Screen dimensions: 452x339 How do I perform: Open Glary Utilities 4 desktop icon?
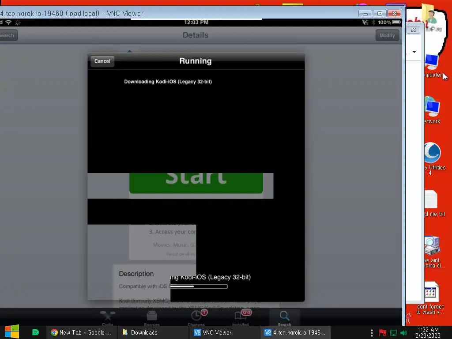coord(434,158)
